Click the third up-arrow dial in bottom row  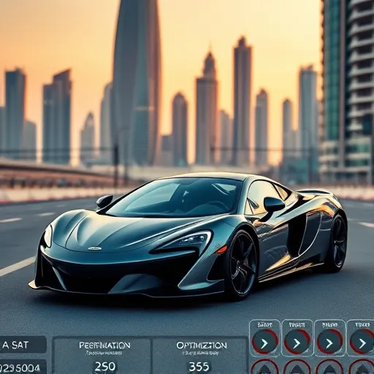click(329, 367)
